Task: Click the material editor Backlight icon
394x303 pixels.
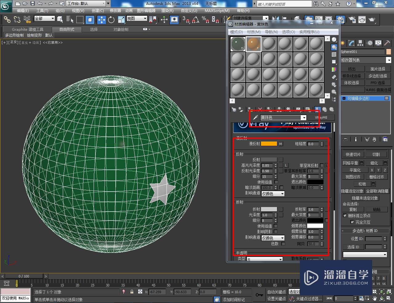Action: coord(334,47)
